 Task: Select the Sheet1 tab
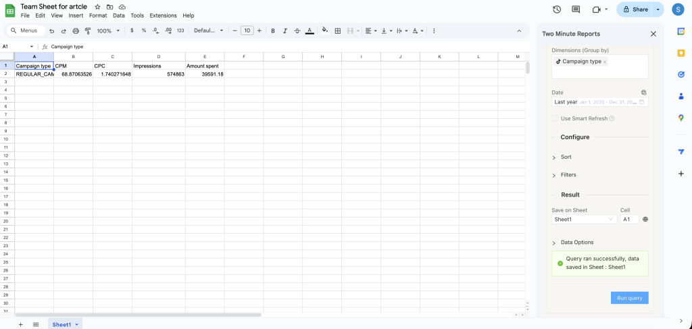(61, 324)
